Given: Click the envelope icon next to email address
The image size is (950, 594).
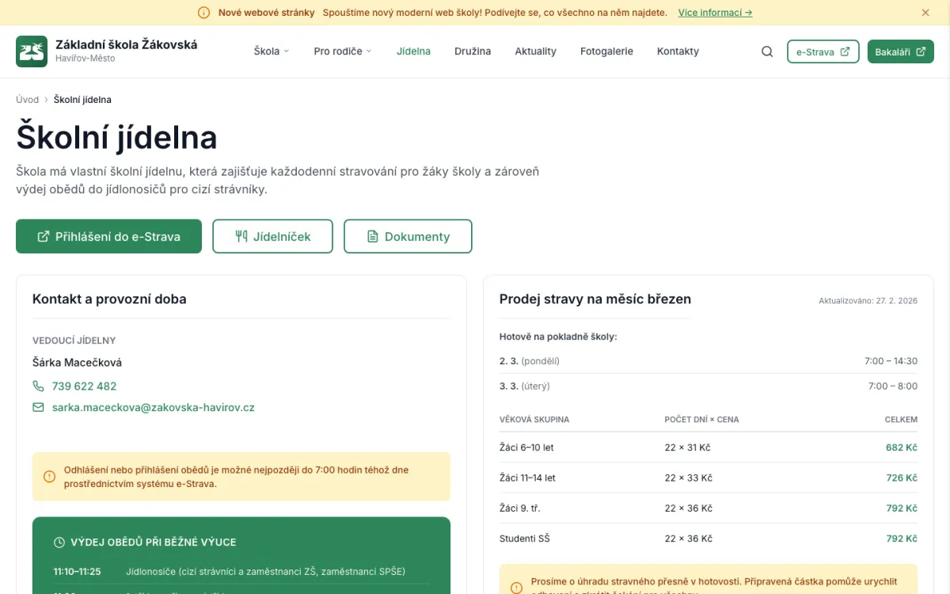Looking at the screenshot, I should pos(38,408).
